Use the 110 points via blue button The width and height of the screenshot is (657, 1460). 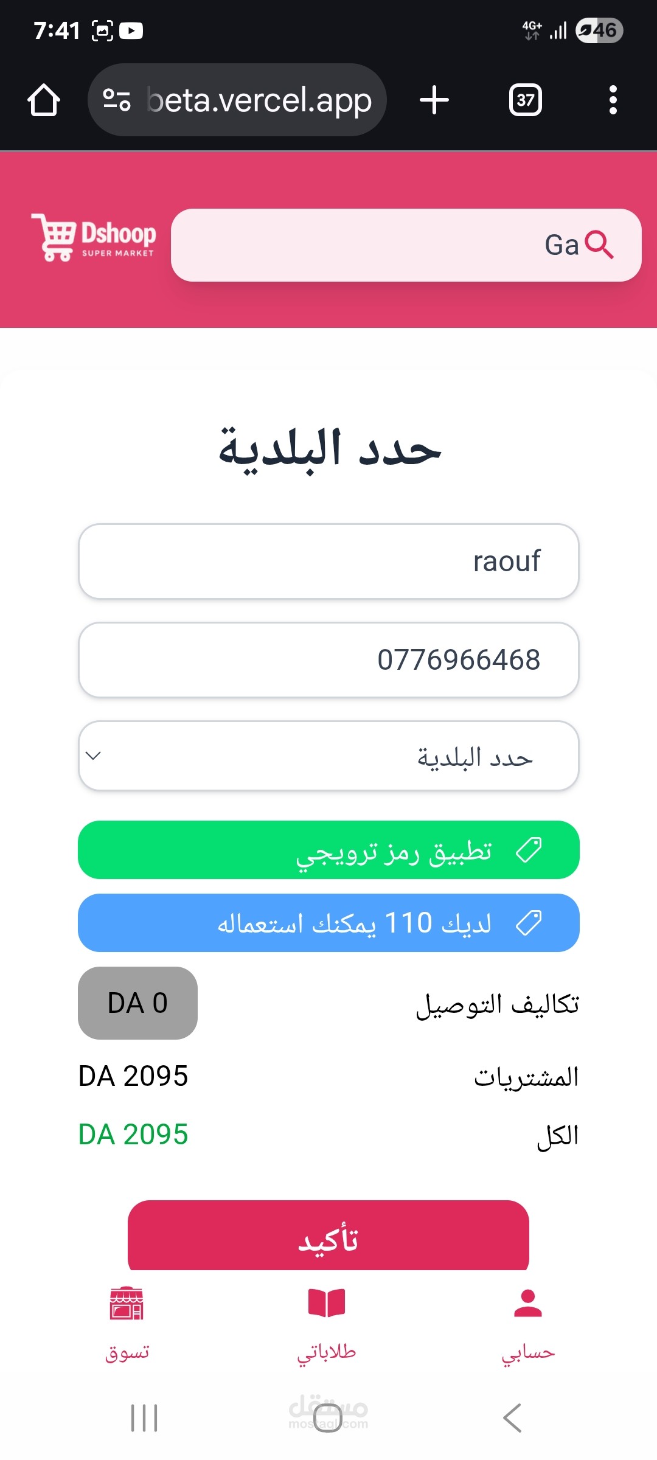point(328,923)
